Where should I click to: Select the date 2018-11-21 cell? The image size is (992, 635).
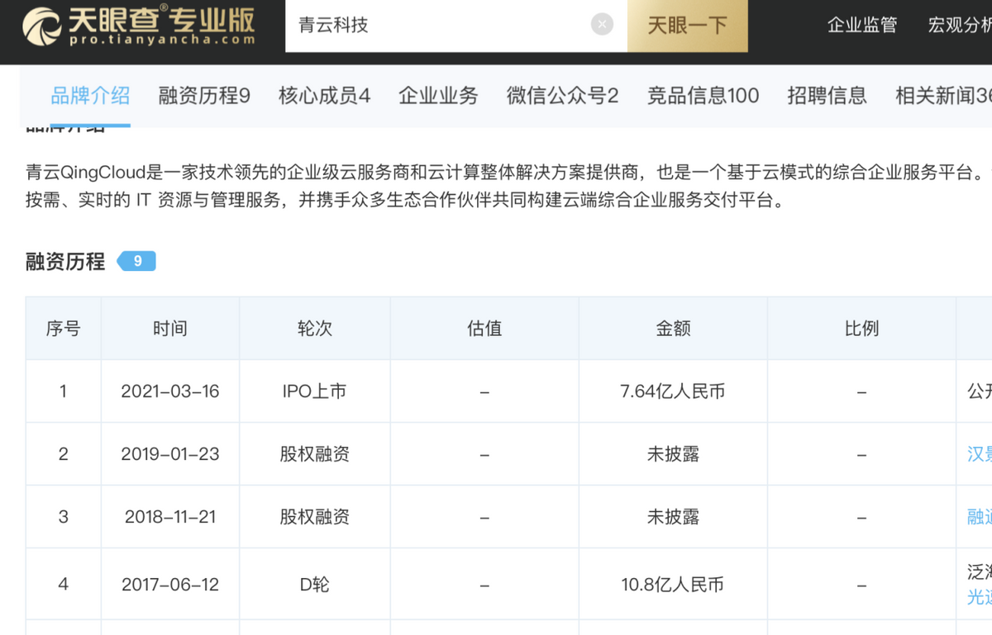point(170,517)
